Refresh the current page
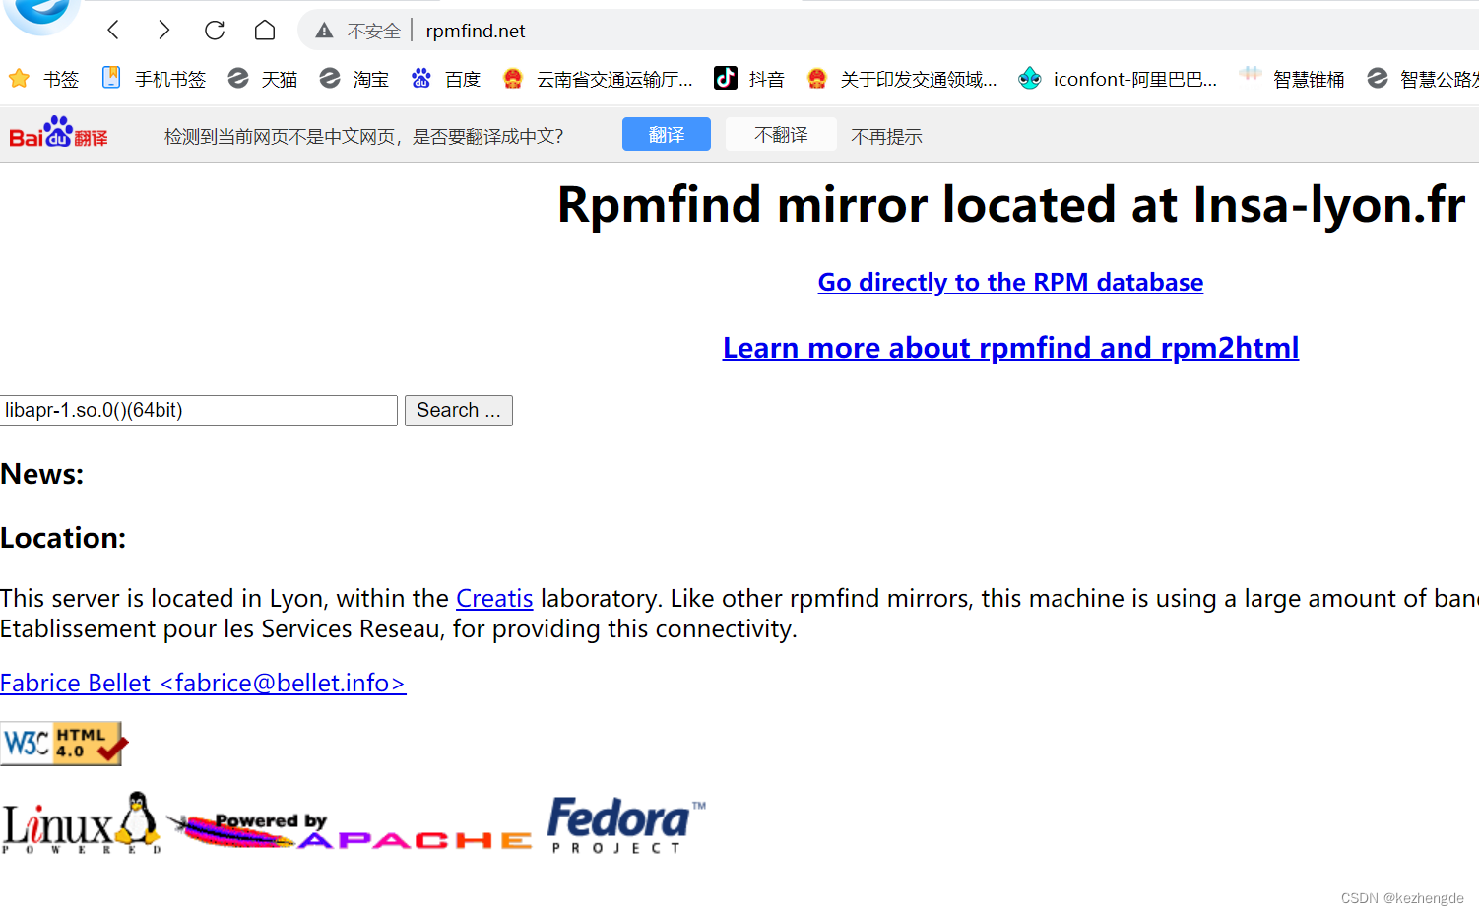The image size is (1479, 915). (x=214, y=30)
